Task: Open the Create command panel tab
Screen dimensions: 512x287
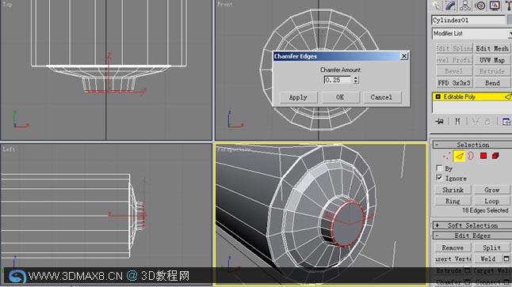Action: click(x=437, y=6)
